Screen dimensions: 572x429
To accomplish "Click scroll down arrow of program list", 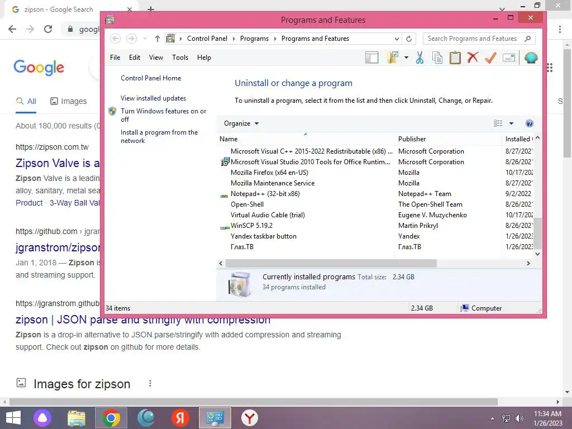I will [537, 254].
